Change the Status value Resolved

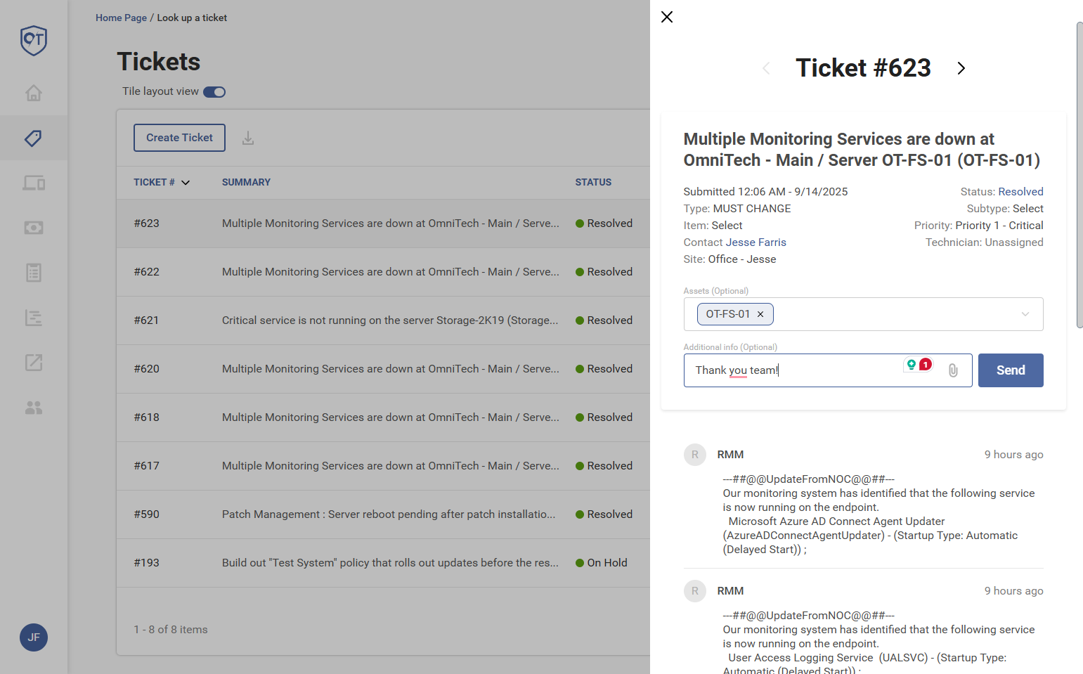1020,192
